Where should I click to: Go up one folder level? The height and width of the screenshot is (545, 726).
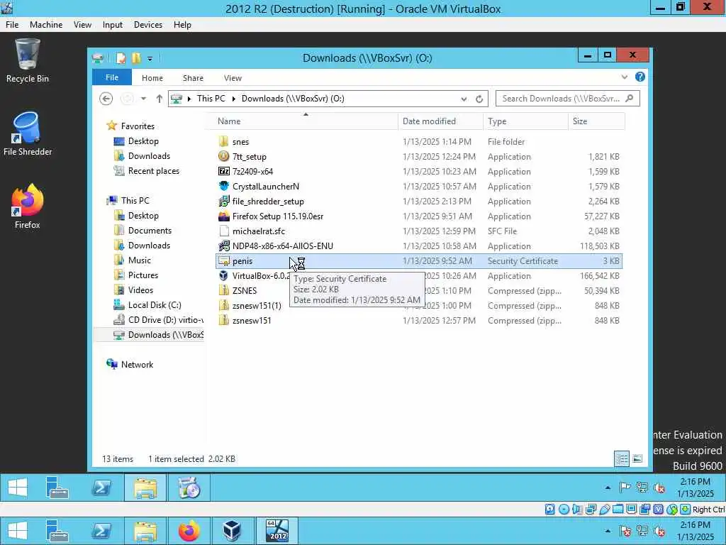(x=159, y=99)
